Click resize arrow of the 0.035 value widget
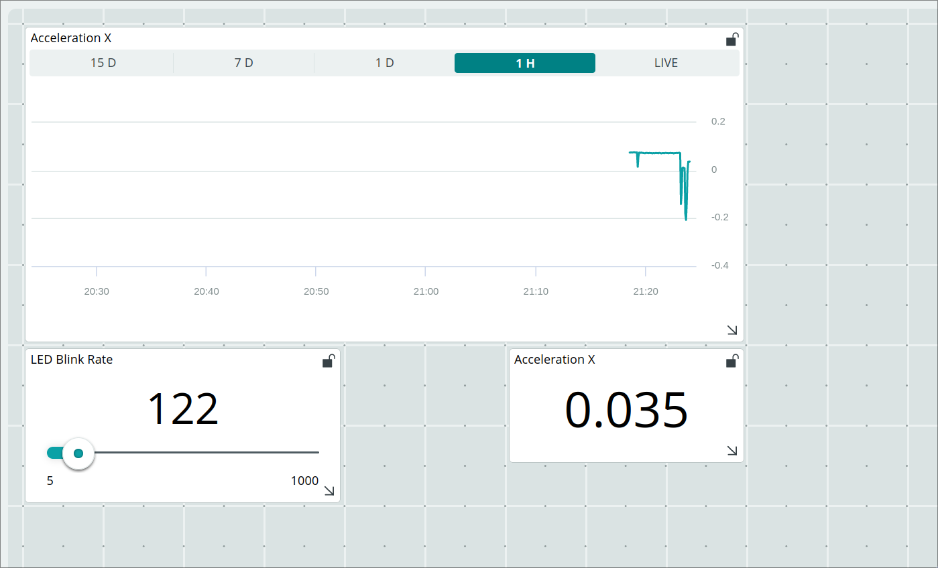 click(x=732, y=450)
